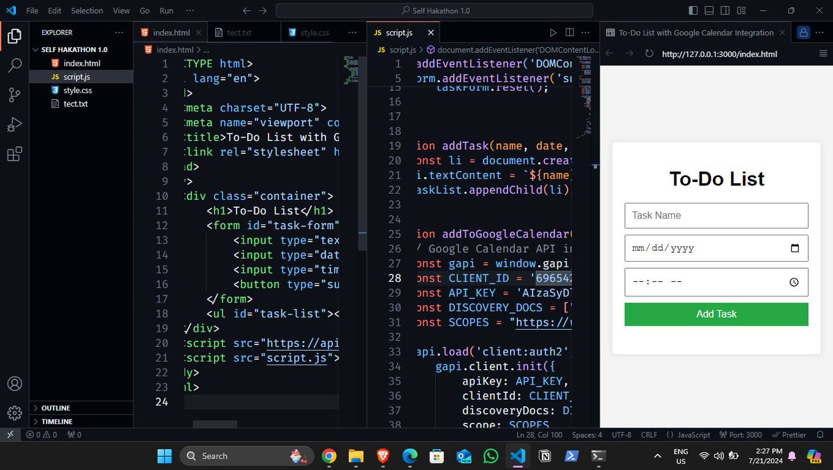Click the browser preview back arrow
Viewport: 833px width, 470px height.
[x=609, y=53]
